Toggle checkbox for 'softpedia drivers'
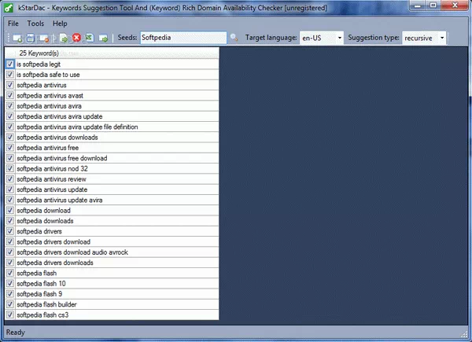The image size is (472, 342). point(9,231)
